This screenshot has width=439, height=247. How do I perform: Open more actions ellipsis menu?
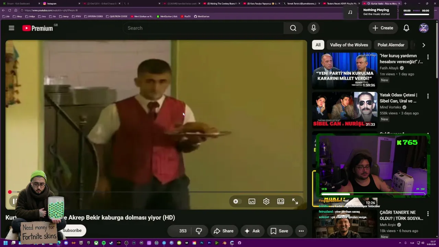[x=301, y=231]
